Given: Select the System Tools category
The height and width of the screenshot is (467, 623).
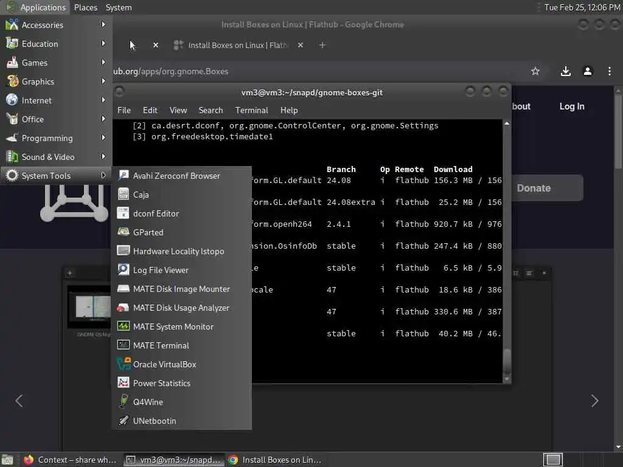Looking at the screenshot, I should (56, 176).
